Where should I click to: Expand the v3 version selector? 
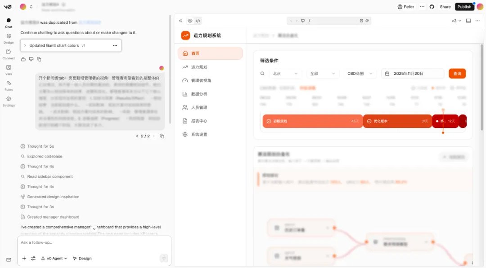coord(456,21)
